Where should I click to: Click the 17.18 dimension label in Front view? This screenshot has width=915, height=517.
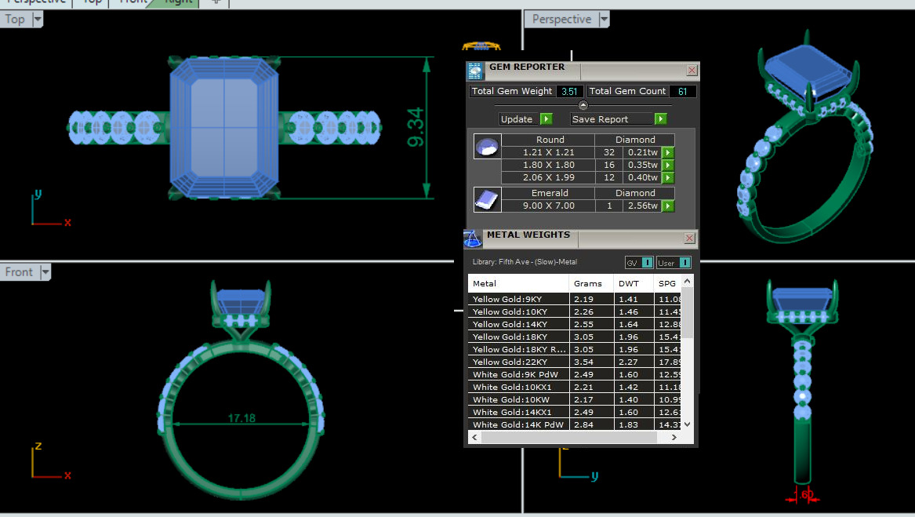pyautogui.click(x=241, y=418)
